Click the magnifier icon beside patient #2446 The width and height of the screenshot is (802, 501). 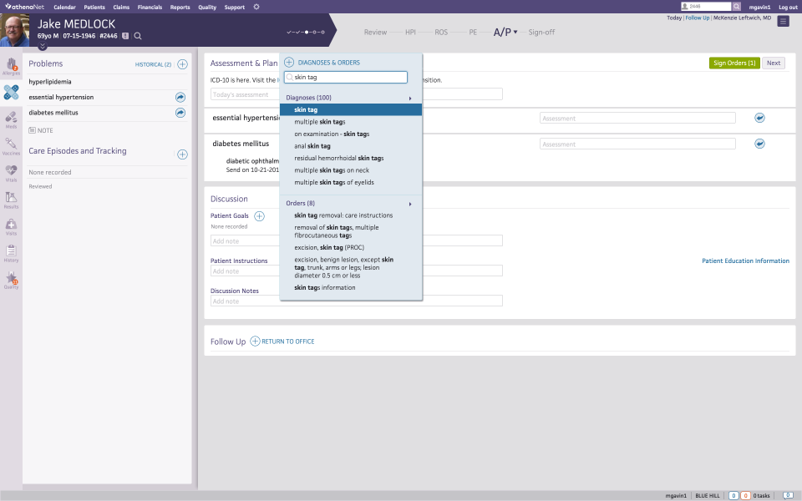[x=138, y=36]
